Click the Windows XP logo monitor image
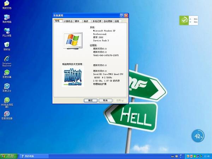Viewport: 212px width, 159px height. point(73,41)
